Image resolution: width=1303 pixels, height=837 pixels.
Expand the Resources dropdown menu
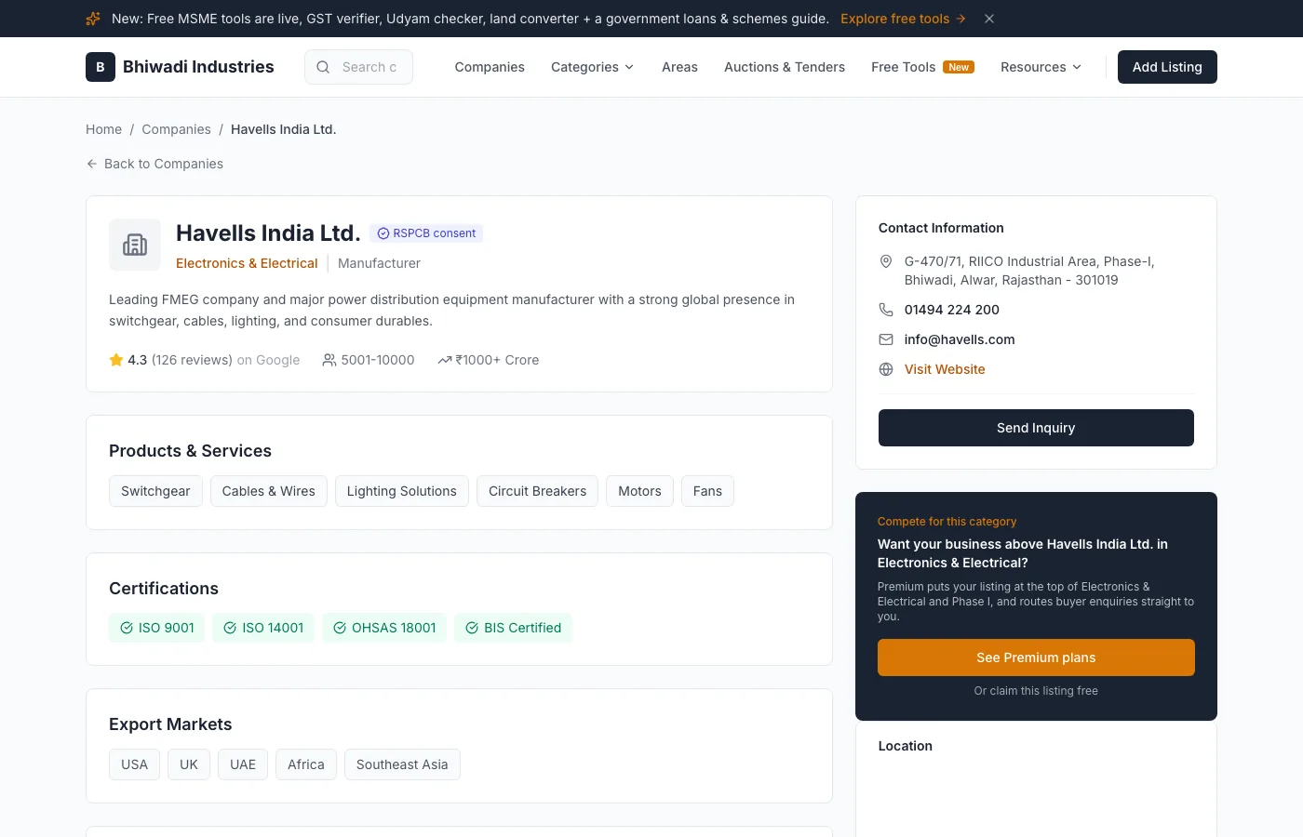point(1041,67)
